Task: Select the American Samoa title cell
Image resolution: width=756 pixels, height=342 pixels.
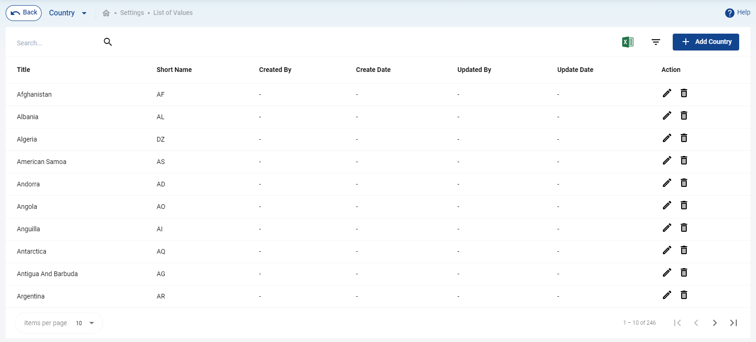Action: (42, 162)
